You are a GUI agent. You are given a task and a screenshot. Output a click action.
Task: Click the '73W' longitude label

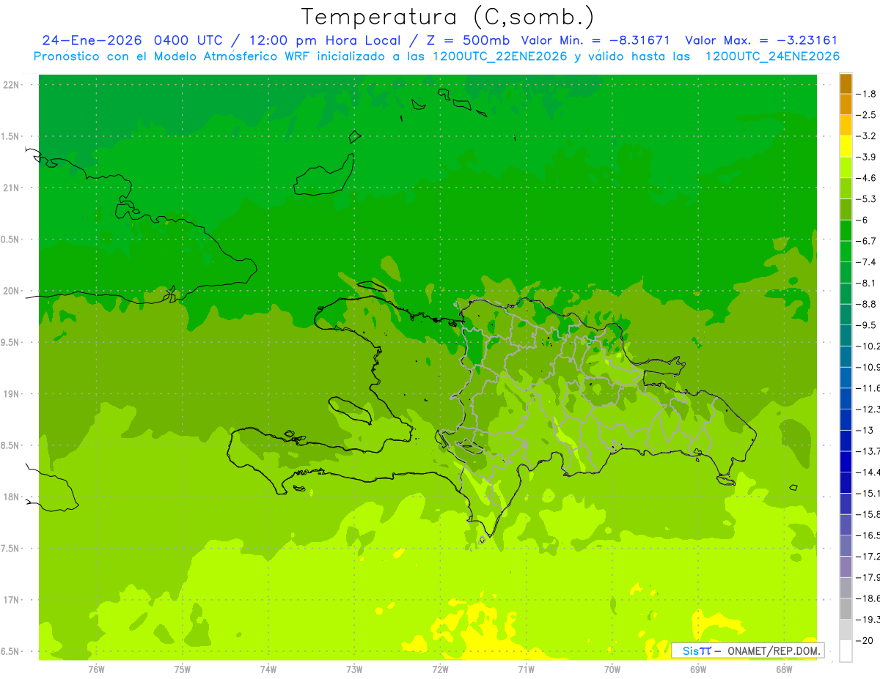click(x=354, y=669)
